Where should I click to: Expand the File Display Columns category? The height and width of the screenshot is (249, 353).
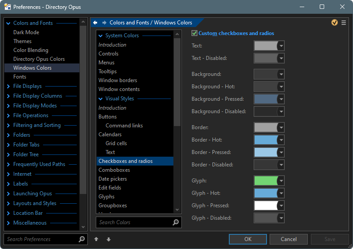(8, 96)
